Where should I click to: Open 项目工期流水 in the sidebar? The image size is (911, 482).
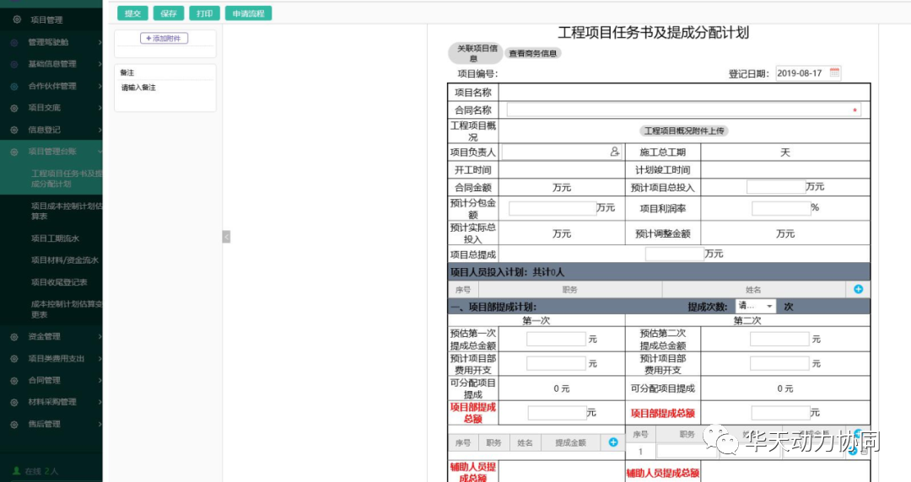(55, 238)
